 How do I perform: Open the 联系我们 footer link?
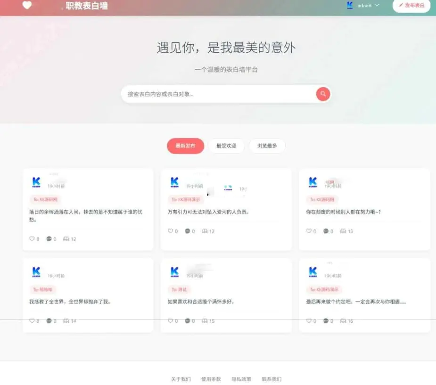(271, 379)
